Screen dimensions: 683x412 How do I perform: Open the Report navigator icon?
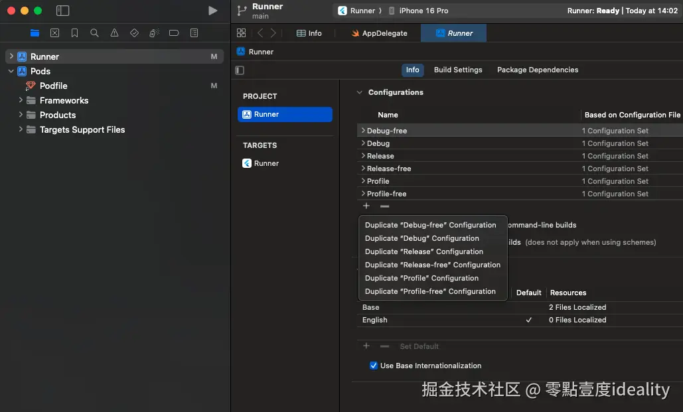tap(194, 33)
